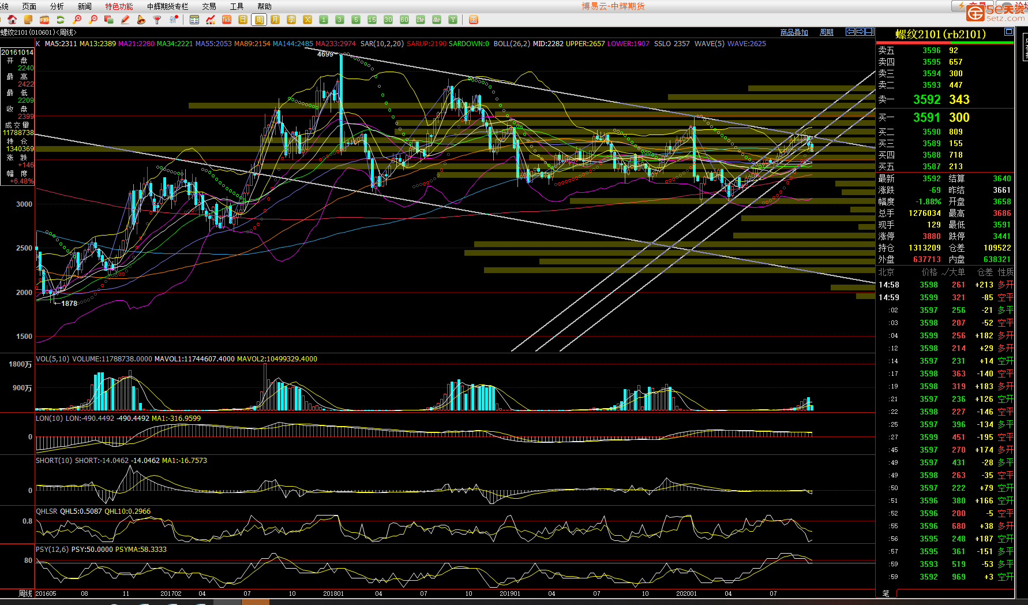1028x605 pixels.
Task: Open the 中辉期货专栏 menu
Action: [x=167, y=6]
